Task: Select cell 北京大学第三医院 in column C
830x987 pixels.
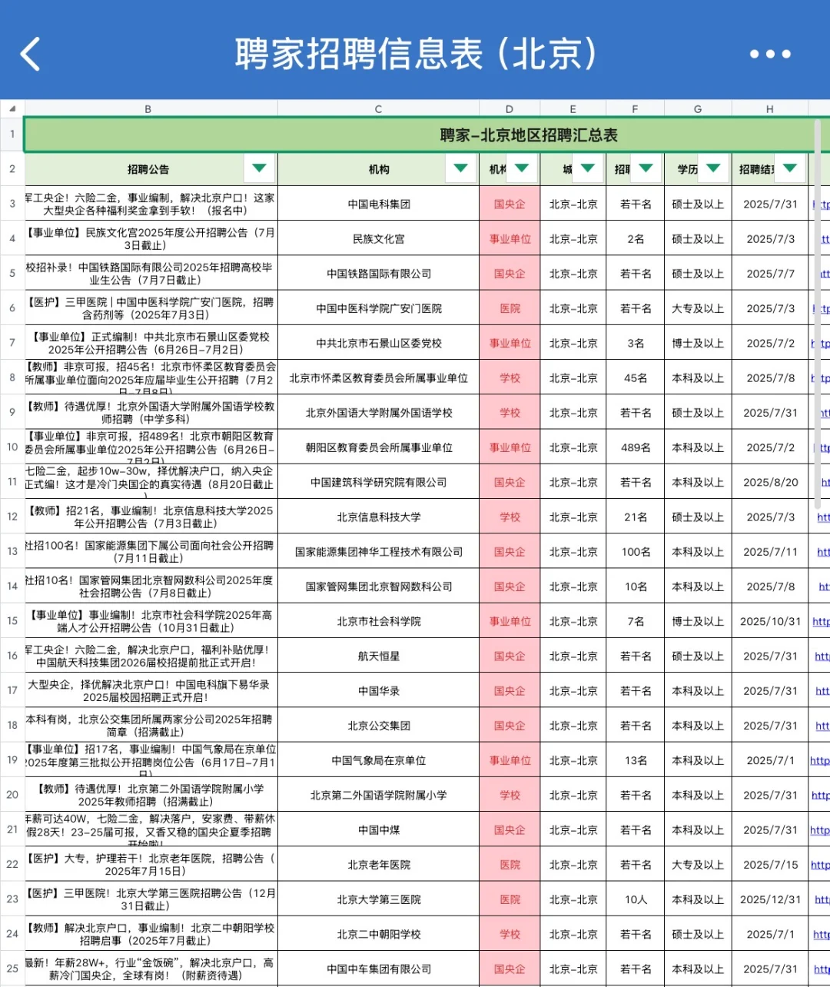Action: [379, 899]
